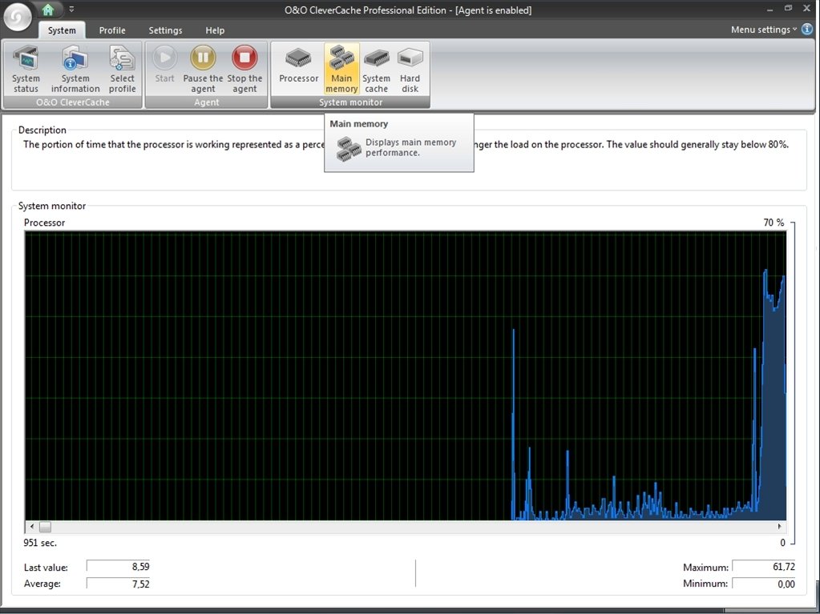Expand the Menu settings dropdown
This screenshot has height=614, width=820.
[x=764, y=30]
